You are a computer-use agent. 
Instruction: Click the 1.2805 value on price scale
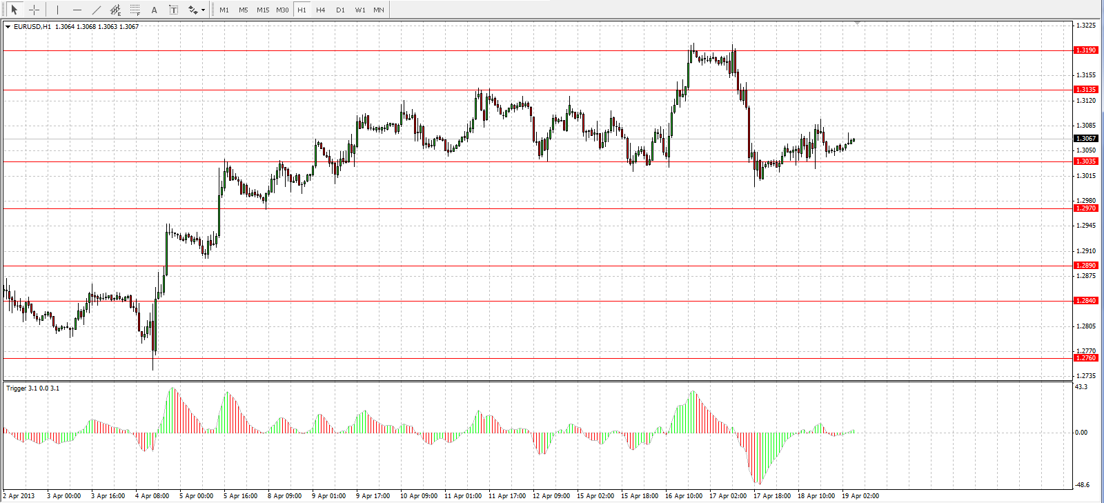[x=1086, y=326]
